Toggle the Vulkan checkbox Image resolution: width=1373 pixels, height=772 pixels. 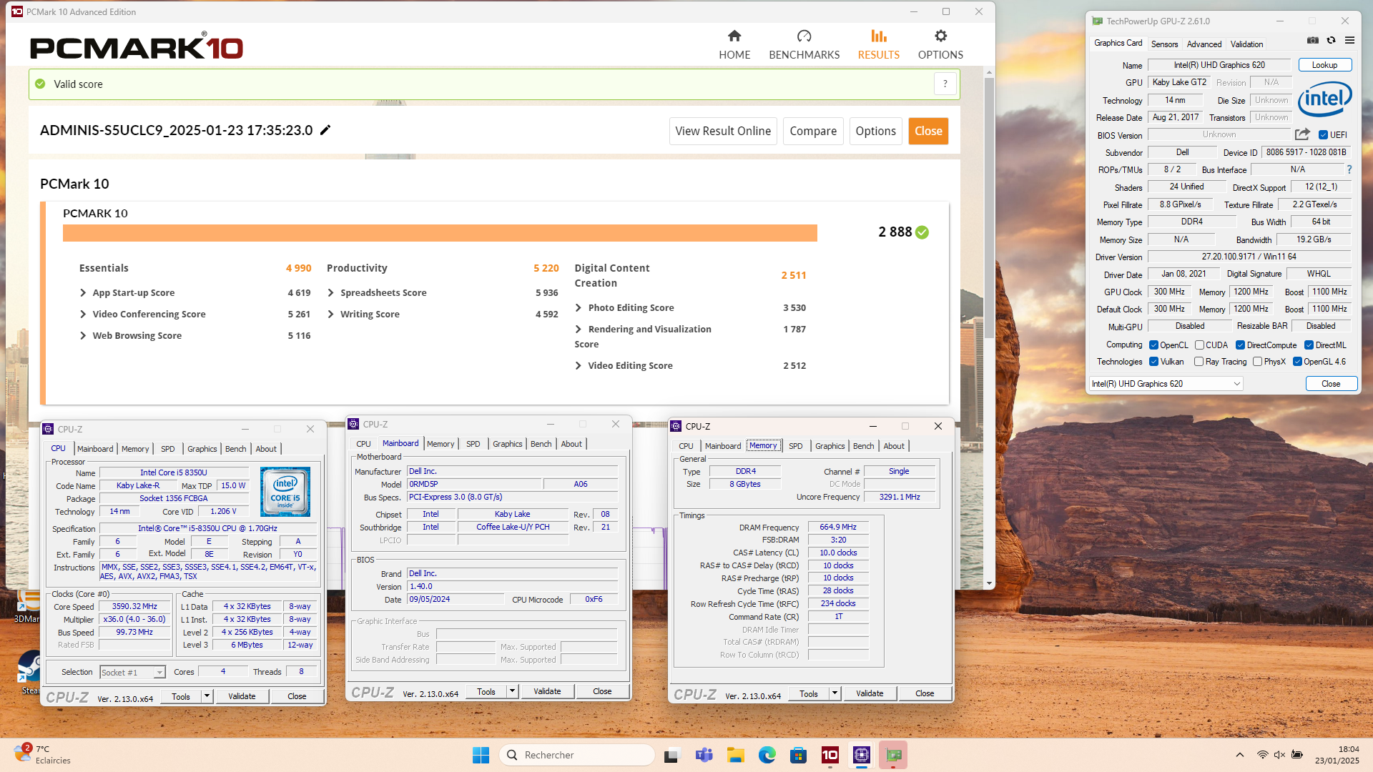coord(1153,362)
